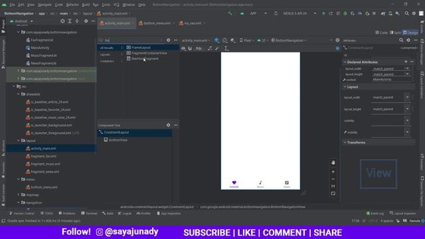The width and height of the screenshot is (425, 239).
Task: Click orientation for preview icon
Action: click(224, 40)
